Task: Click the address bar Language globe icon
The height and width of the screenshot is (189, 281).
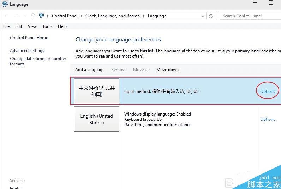Action: (x=42, y=16)
